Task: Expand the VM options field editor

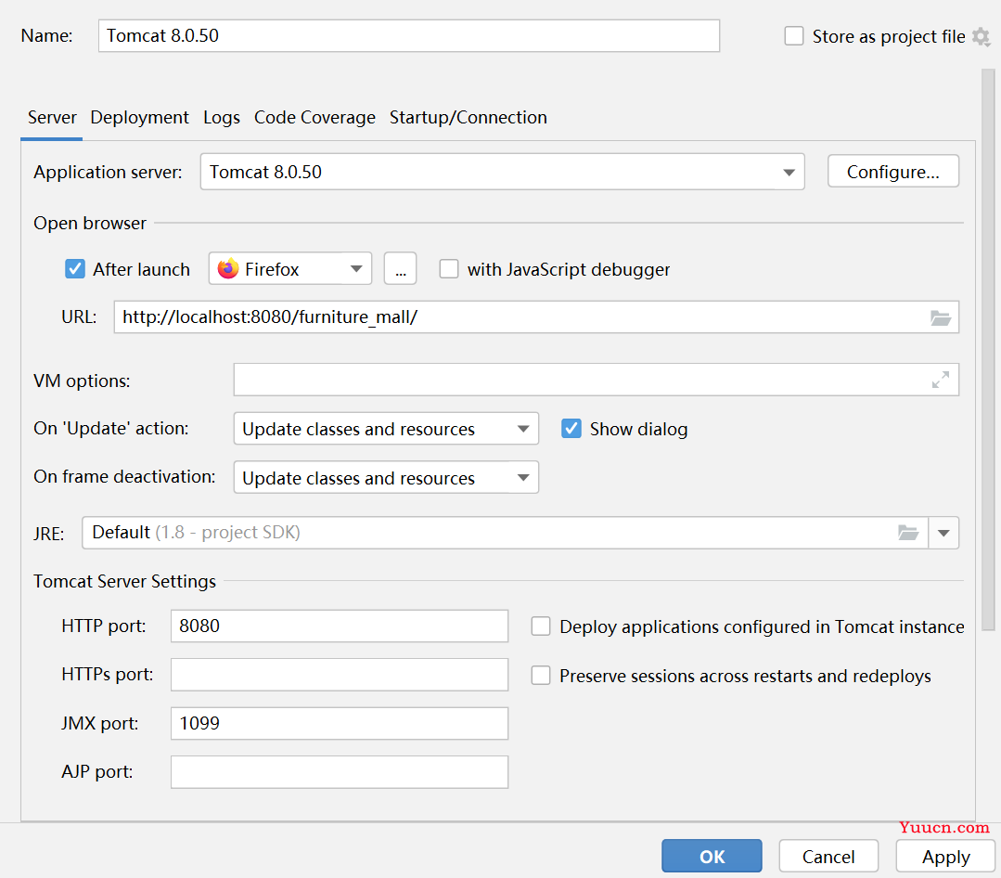Action: [x=941, y=380]
